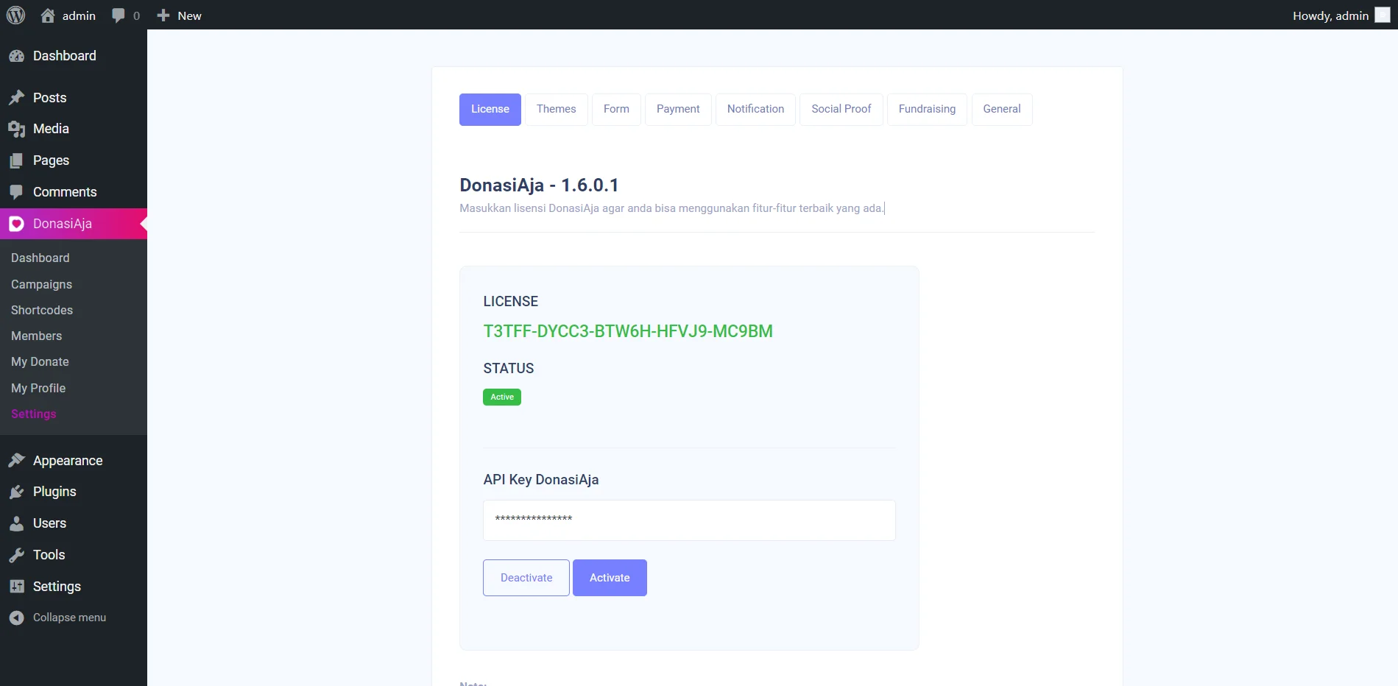Open the top Dashboard menu label
1398x686 pixels.
65,56
